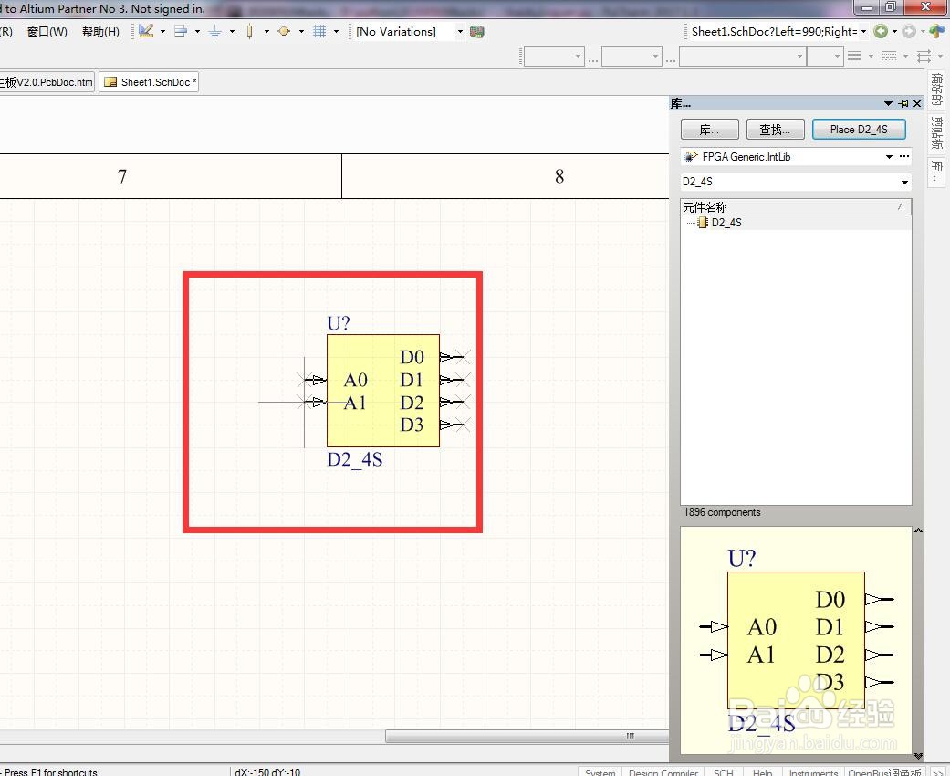This screenshot has width=950, height=776.
Task: Pin the library panel with the pushpin icon
Action: click(903, 104)
